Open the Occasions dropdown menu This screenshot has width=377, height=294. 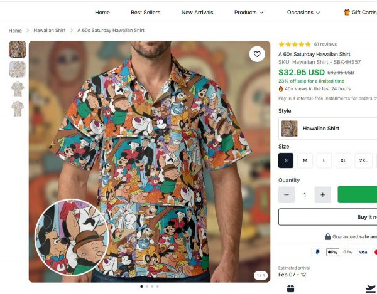303,12
